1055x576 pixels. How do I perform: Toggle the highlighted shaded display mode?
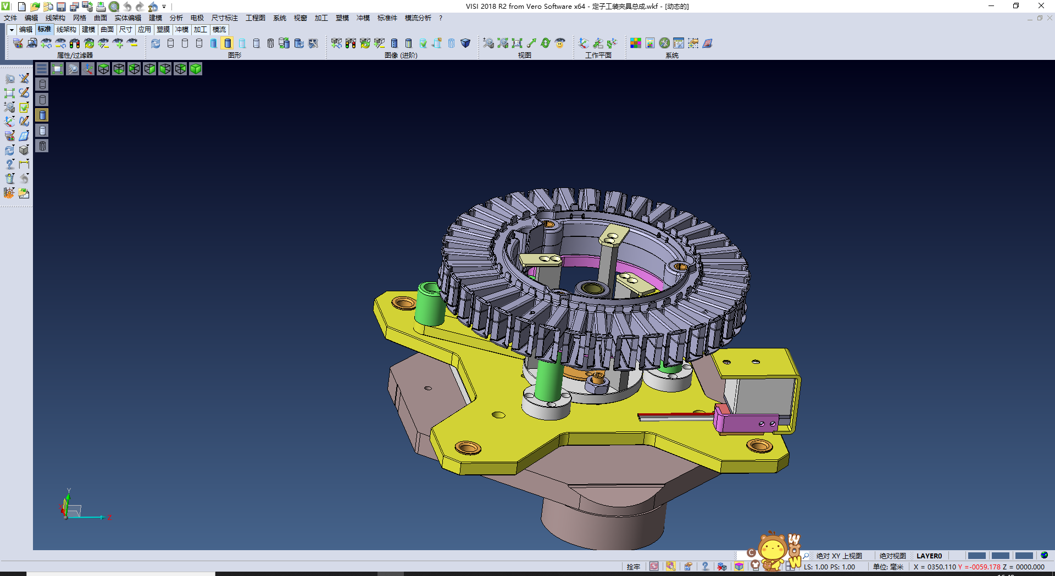click(x=227, y=43)
